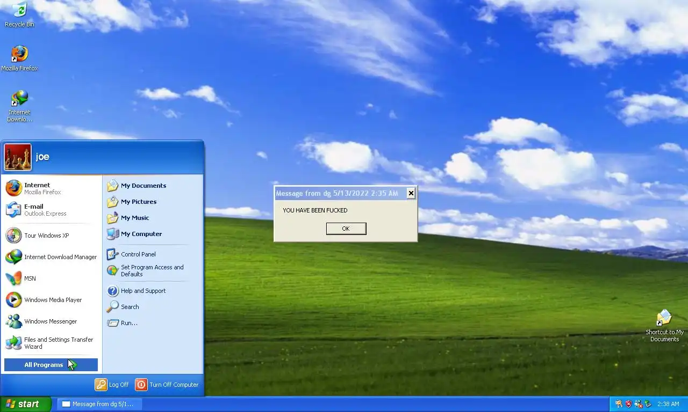The width and height of the screenshot is (688, 412).
Task: Click OK in the message dialog
Action: point(346,229)
